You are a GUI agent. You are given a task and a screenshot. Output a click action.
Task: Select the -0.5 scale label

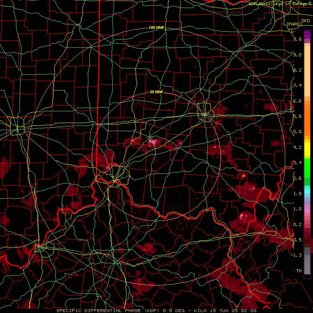[x=296, y=240]
